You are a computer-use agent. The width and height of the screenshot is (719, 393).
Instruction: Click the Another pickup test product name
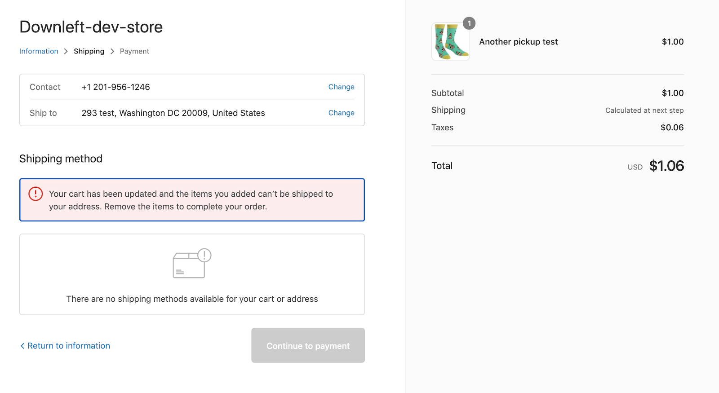point(518,42)
